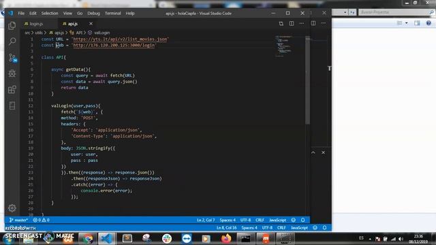
Task: Open the address bar dropdown arrow in the Explorer window
Action: click(345, 12)
